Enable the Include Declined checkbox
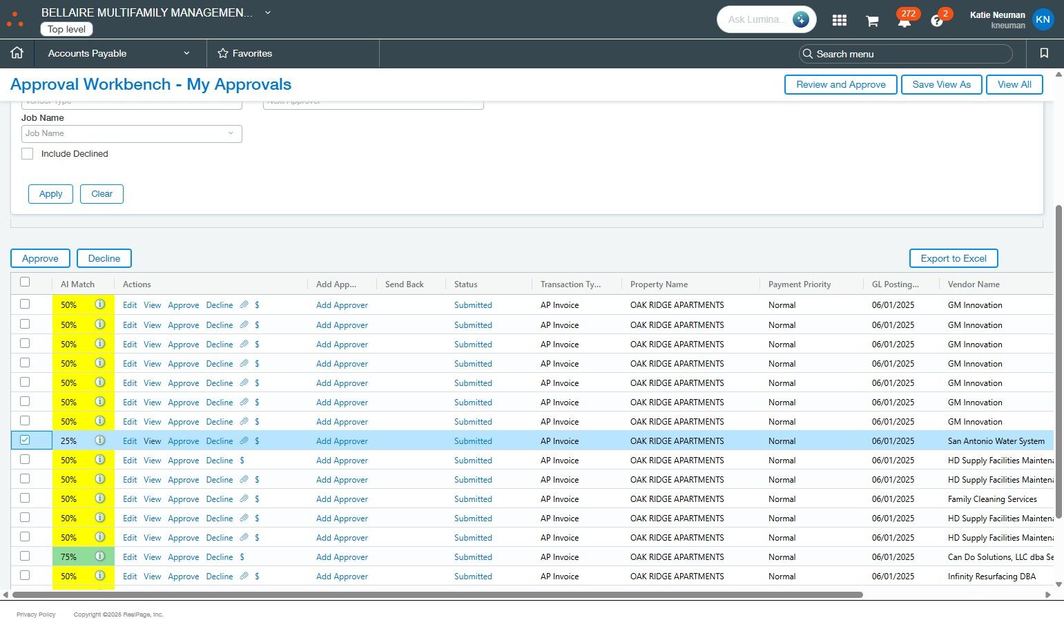Image resolution: width=1064 pixels, height=629 pixels. tap(28, 154)
